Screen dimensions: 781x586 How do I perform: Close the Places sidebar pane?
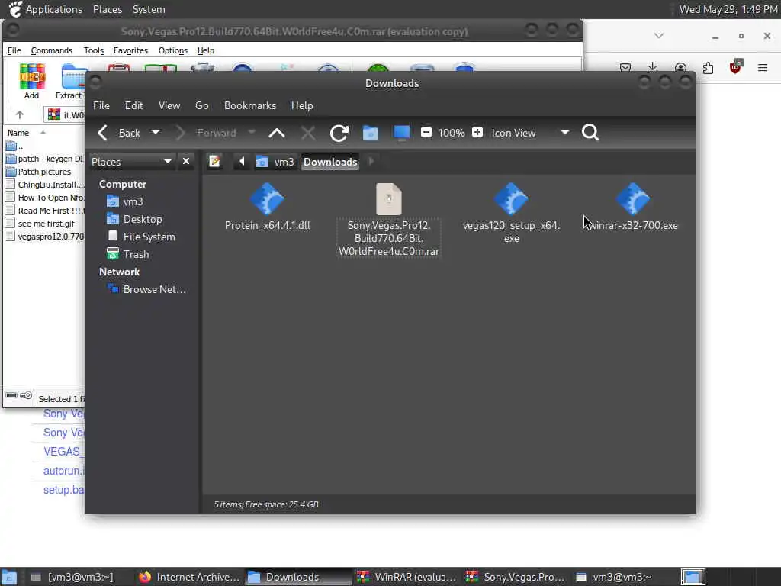pos(186,162)
